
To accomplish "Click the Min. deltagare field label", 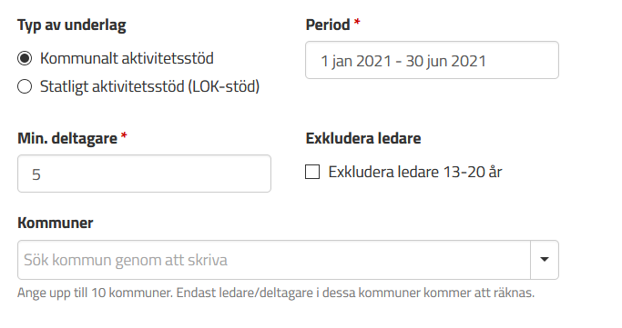I will tap(67, 138).
